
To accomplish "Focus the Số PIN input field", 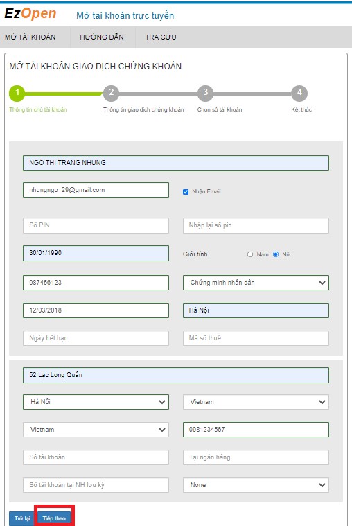I will coord(96,225).
